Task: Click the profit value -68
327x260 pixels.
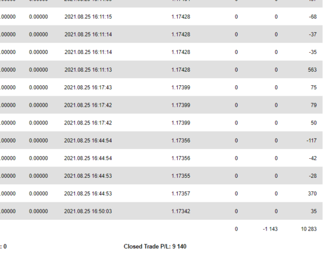Action: (x=313, y=17)
